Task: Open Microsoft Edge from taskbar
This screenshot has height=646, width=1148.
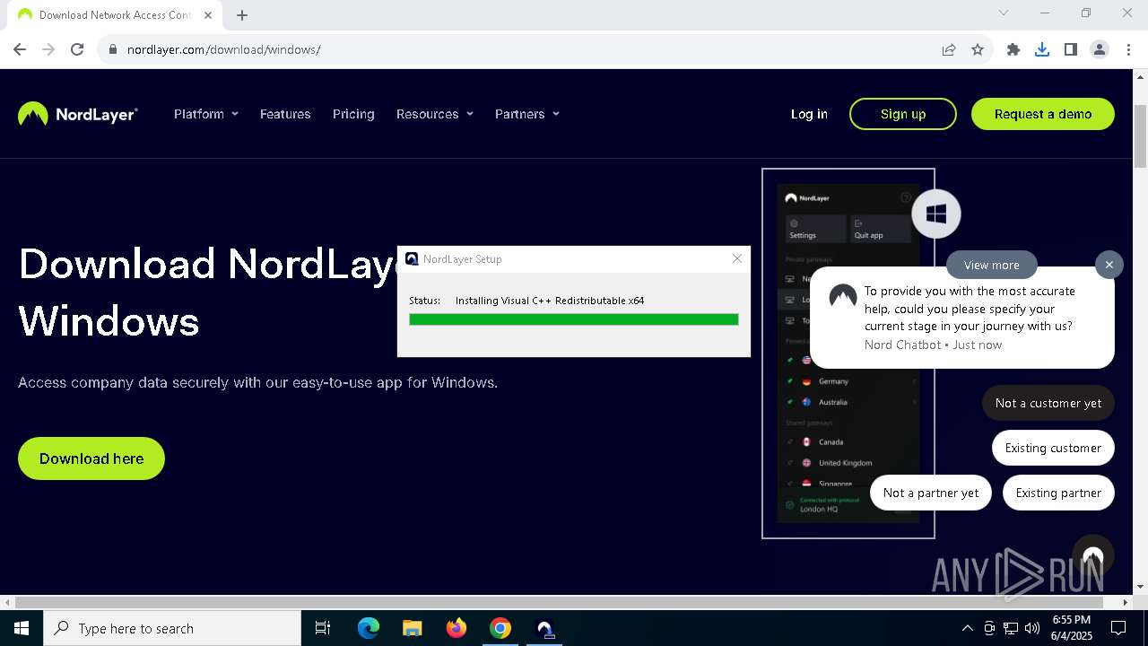Action: point(369,628)
